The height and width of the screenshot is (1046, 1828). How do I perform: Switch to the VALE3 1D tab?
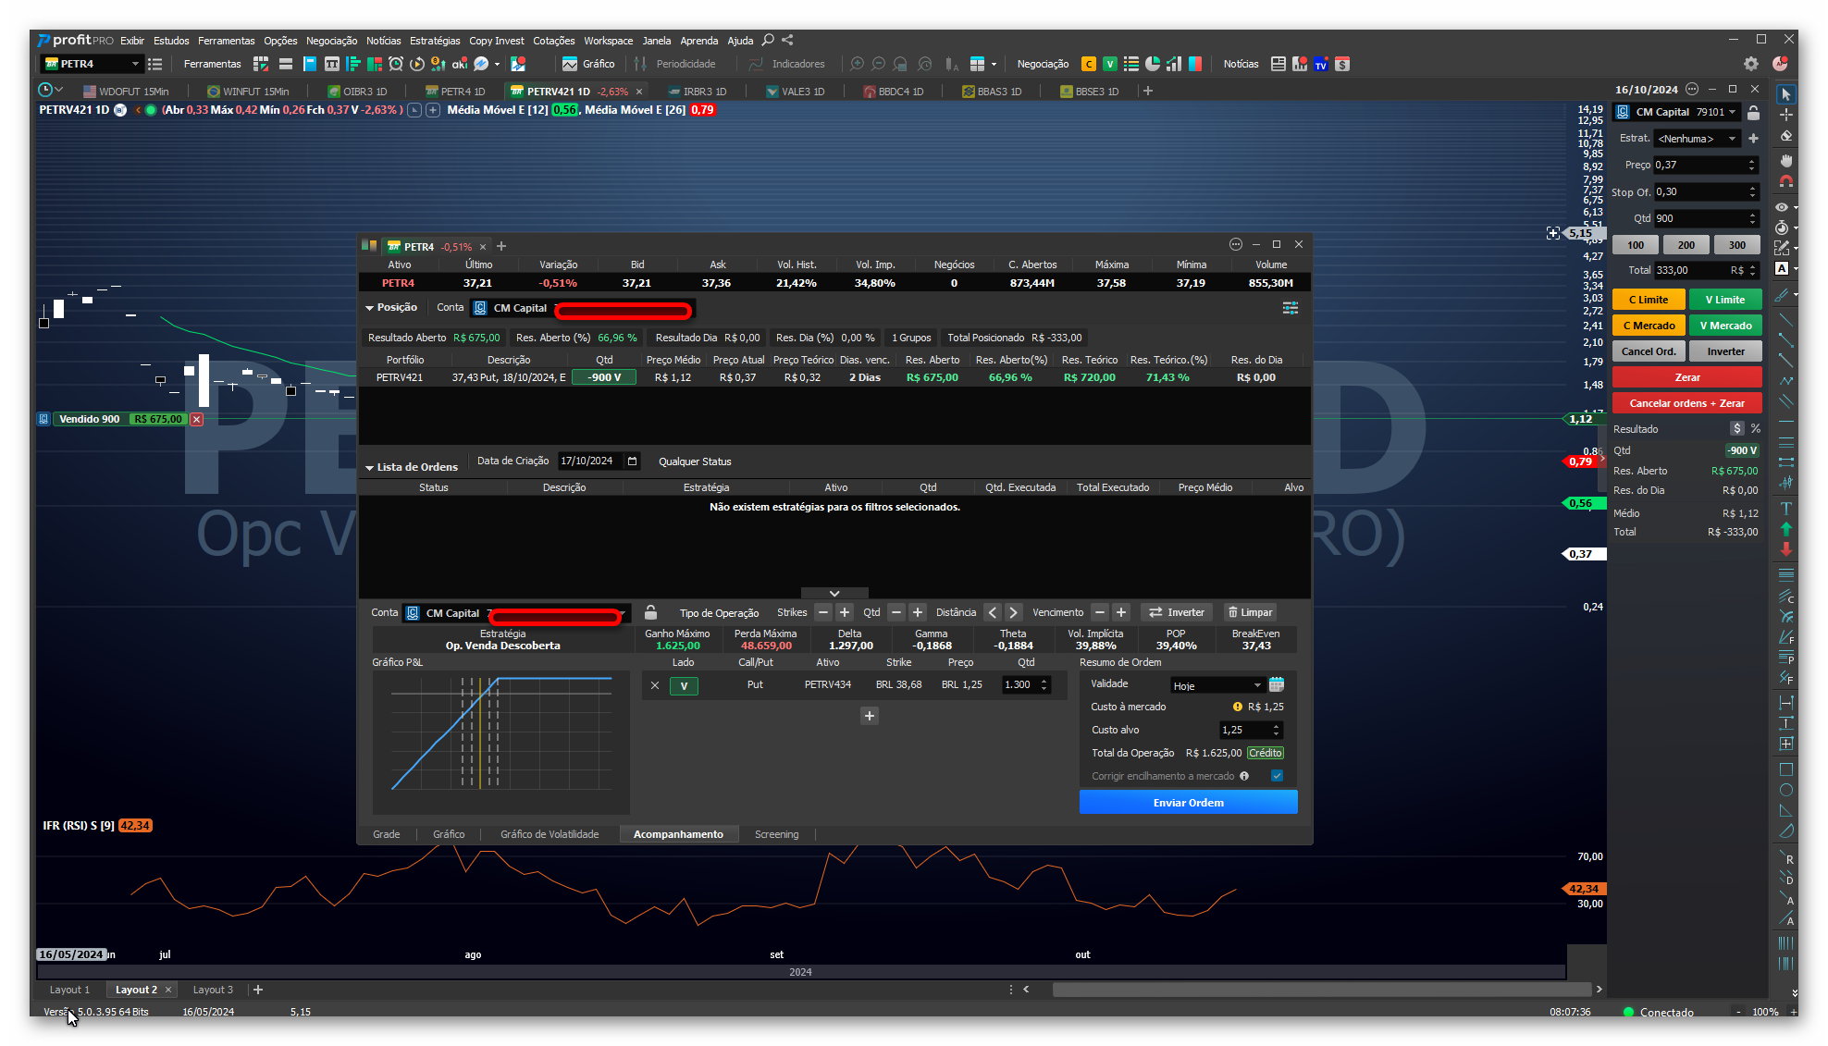tap(796, 92)
